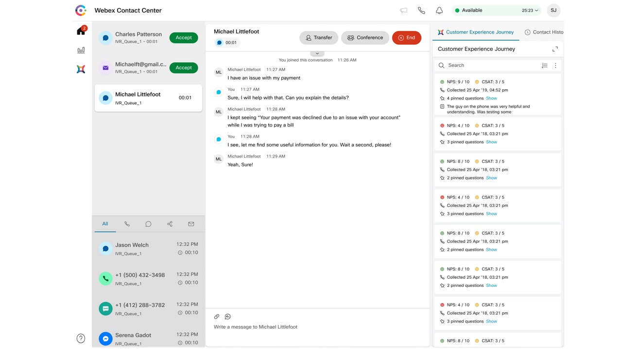Filter task history by email
The image size is (622, 349).
tap(191, 224)
